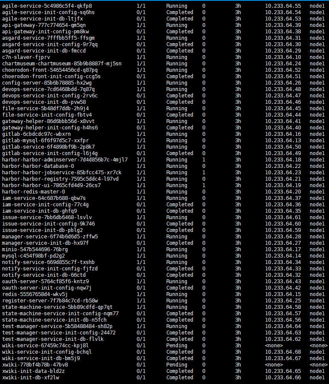Click Pending status of xwiki-778bf4b78b-47bv8
Image resolution: width=329 pixels, height=384 pixels.
pyautogui.click(x=177, y=365)
